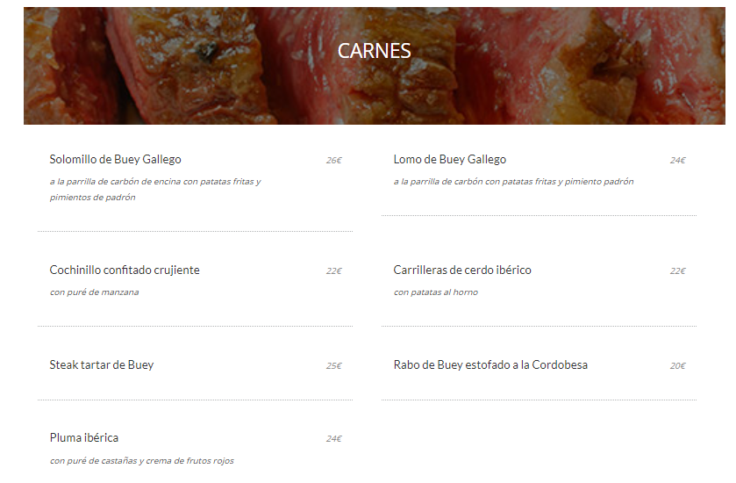This screenshot has height=483, width=736.
Task: Click the "con puré de manzana" description
Action: click(x=94, y=292)
